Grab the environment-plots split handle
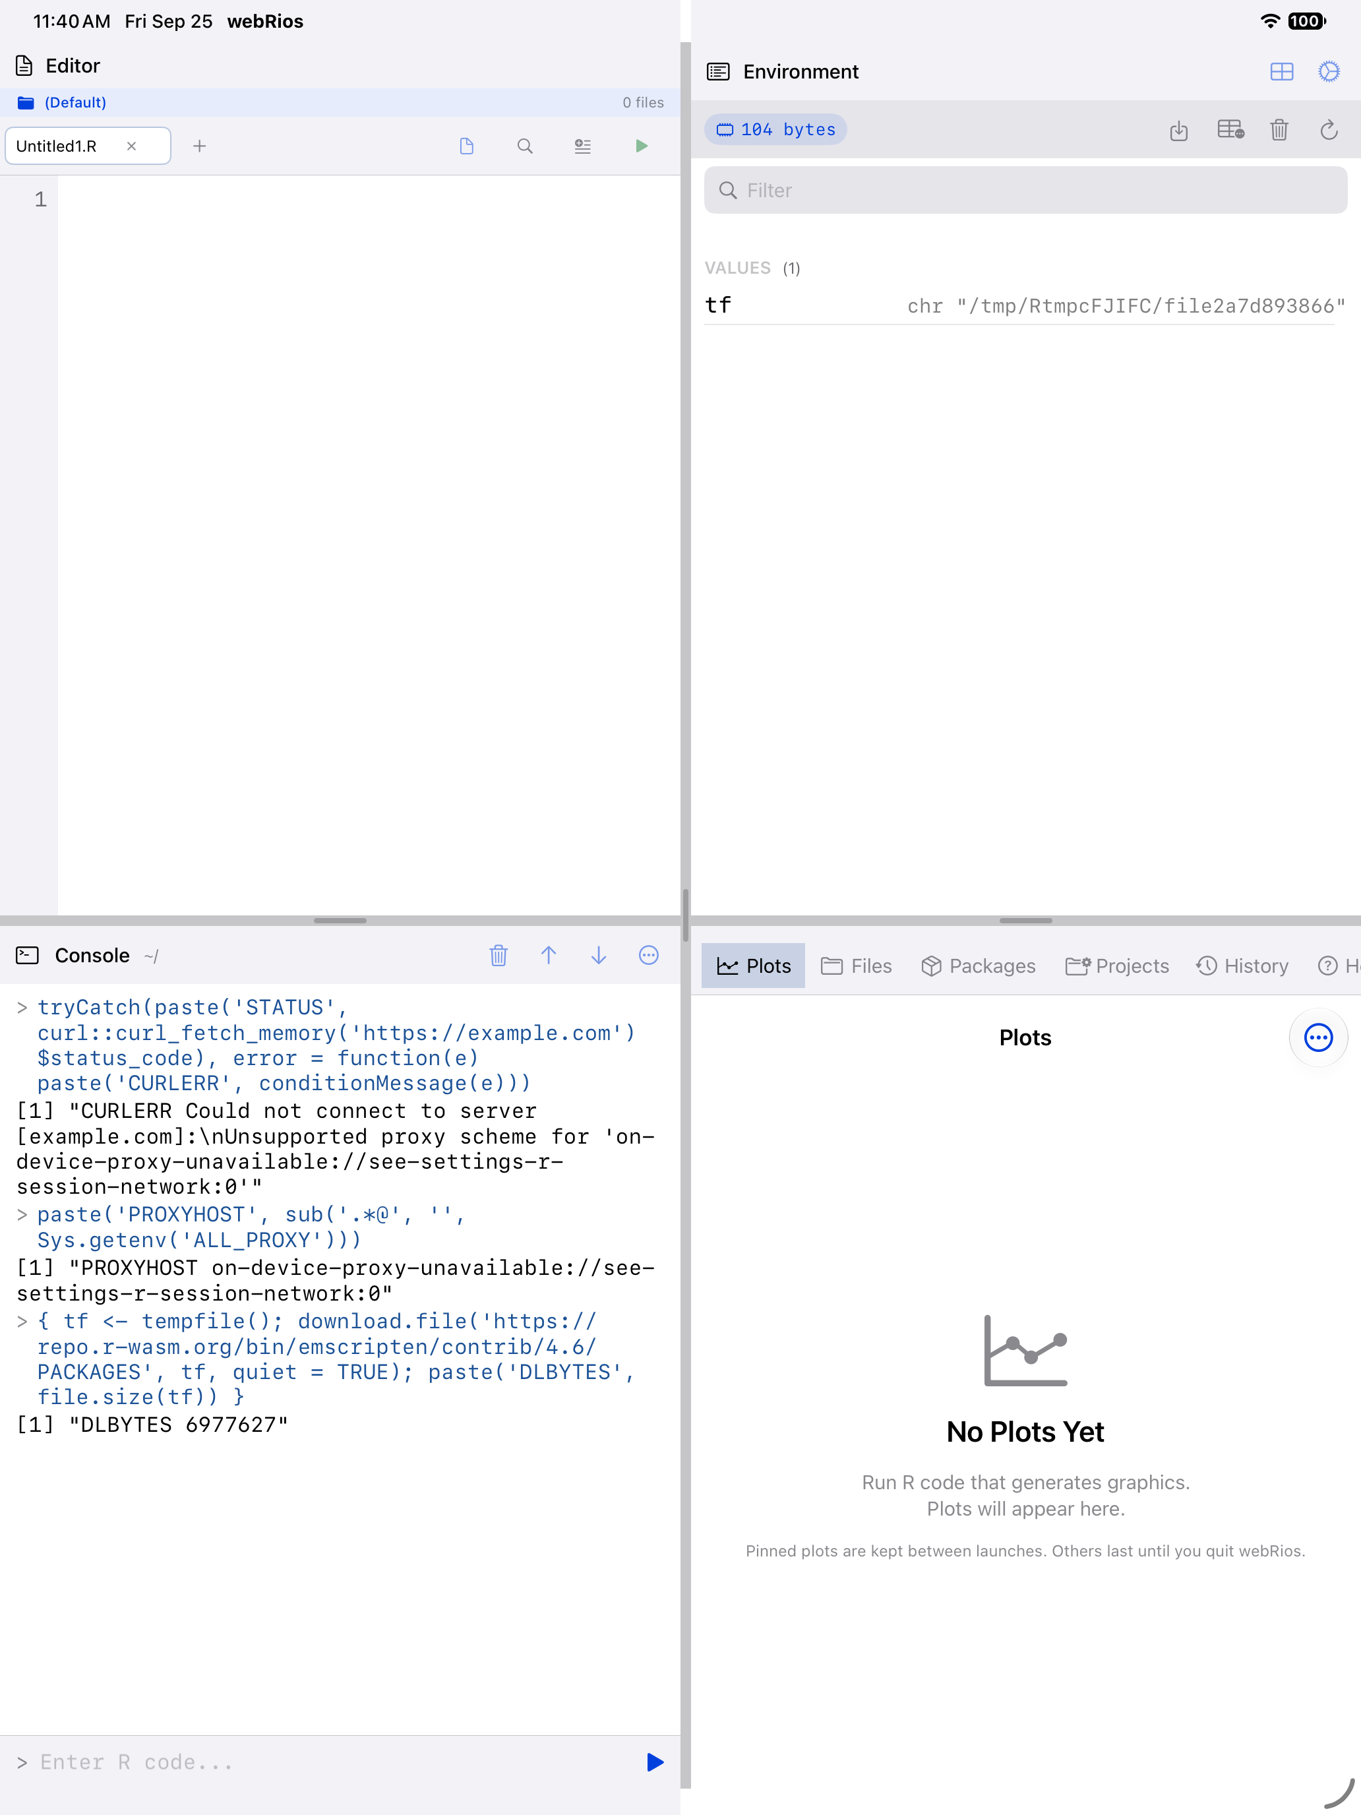The image size is (1361, 1815). 1025,921
